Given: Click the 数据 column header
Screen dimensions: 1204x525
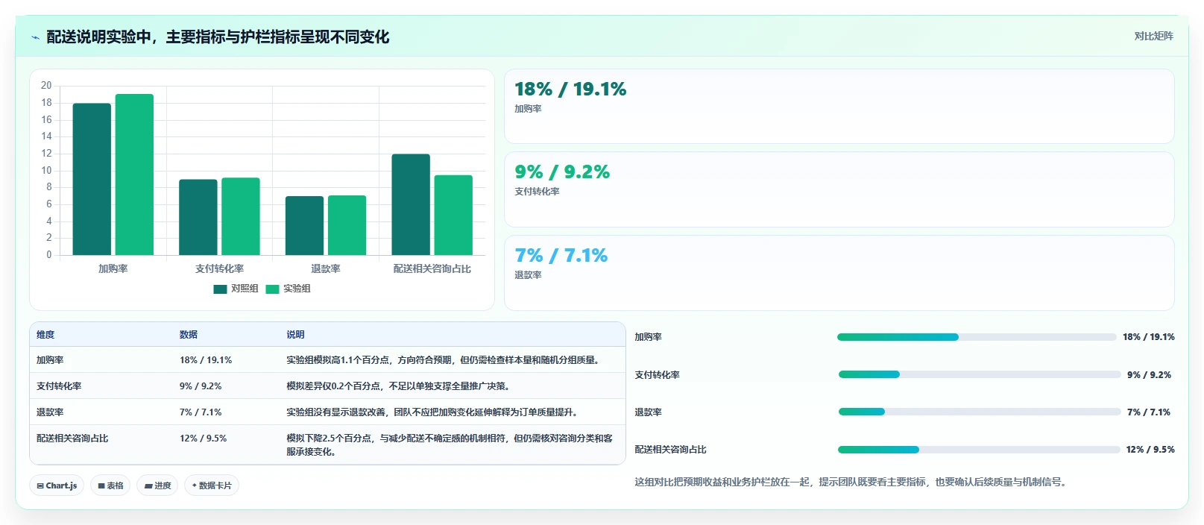Looking at the screenshot, I should pyautogui.click(x=189, y=335).
